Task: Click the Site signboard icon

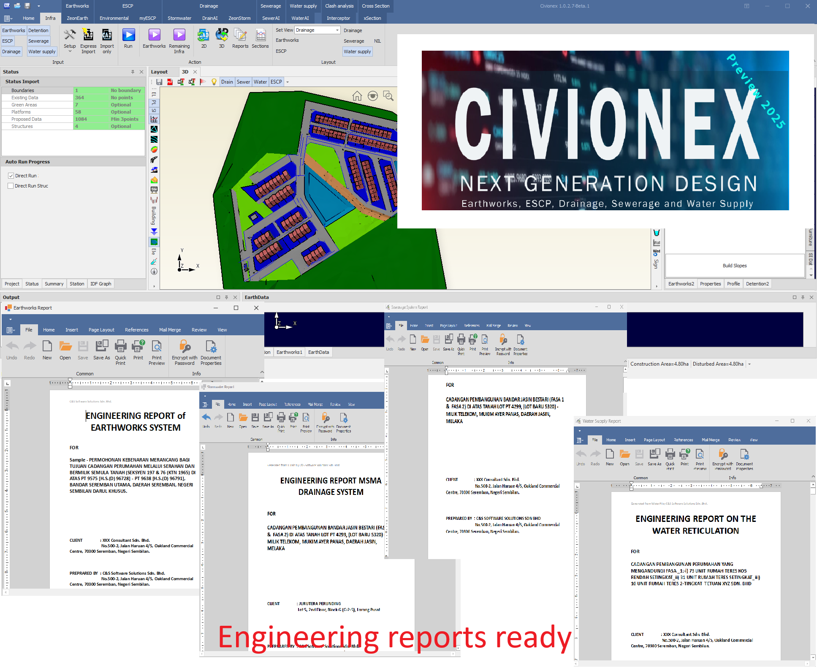Action: click(154, 190)
